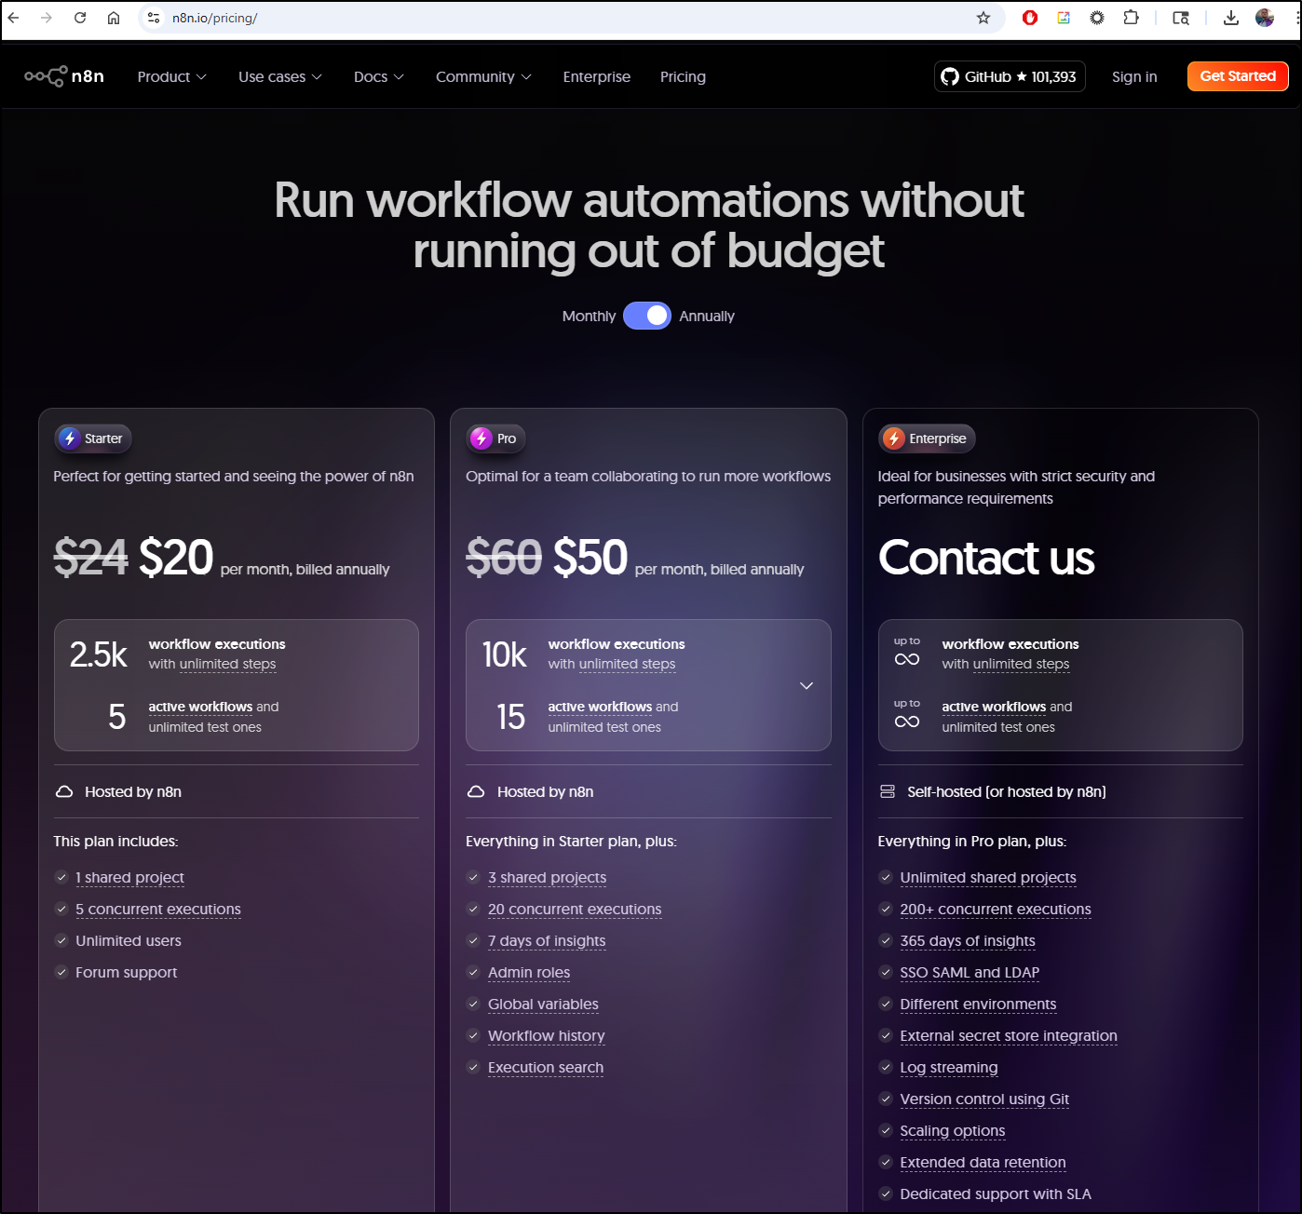Viewport: 1302px width, 1214px height.
Task: Click '3 shared projects' feature
Action: [547, 878]
